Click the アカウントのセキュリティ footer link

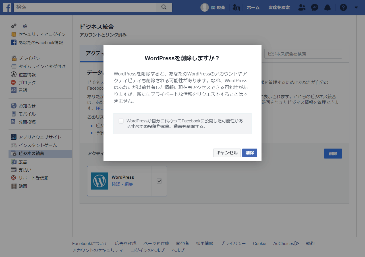[98, 250]
